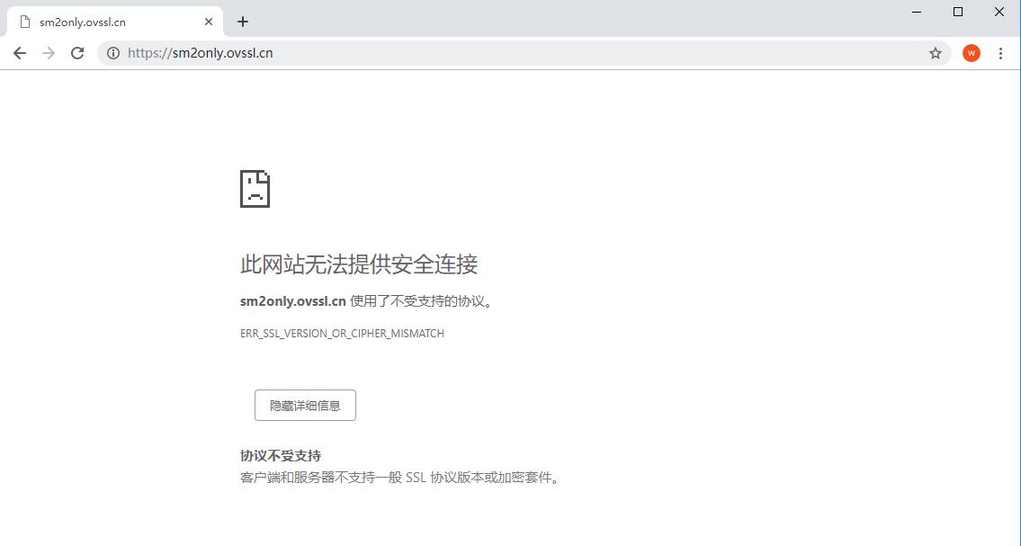Click bold sm2only.ovssl.cn in error message
1021x546 pixels.
(x=293, y=301)
